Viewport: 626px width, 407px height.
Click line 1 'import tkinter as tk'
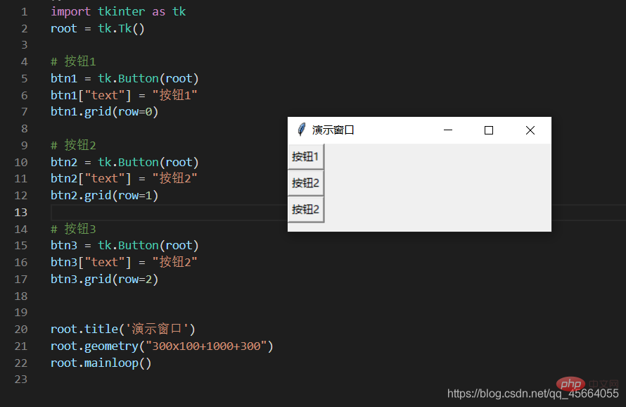click(118, 11)
